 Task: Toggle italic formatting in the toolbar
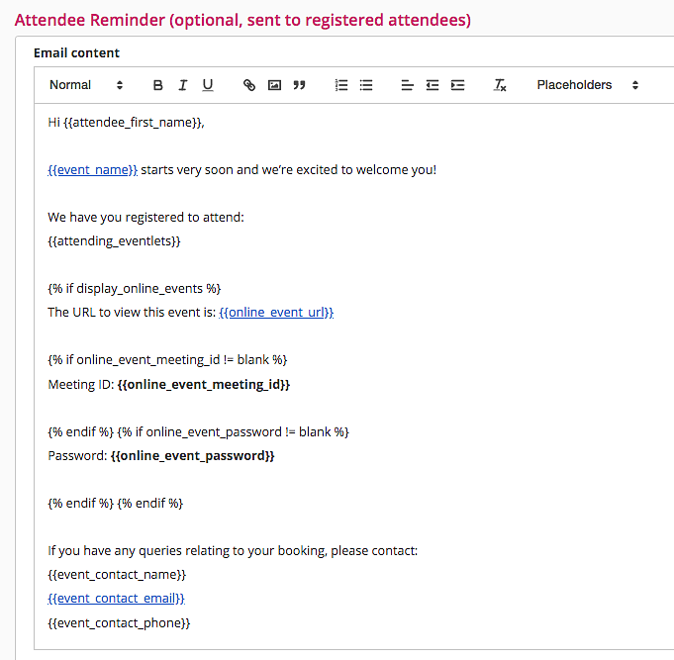(183, 85)
